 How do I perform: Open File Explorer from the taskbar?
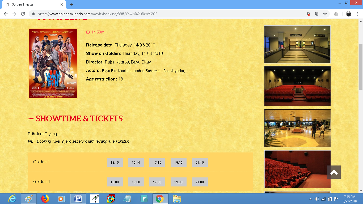[177, 199]
